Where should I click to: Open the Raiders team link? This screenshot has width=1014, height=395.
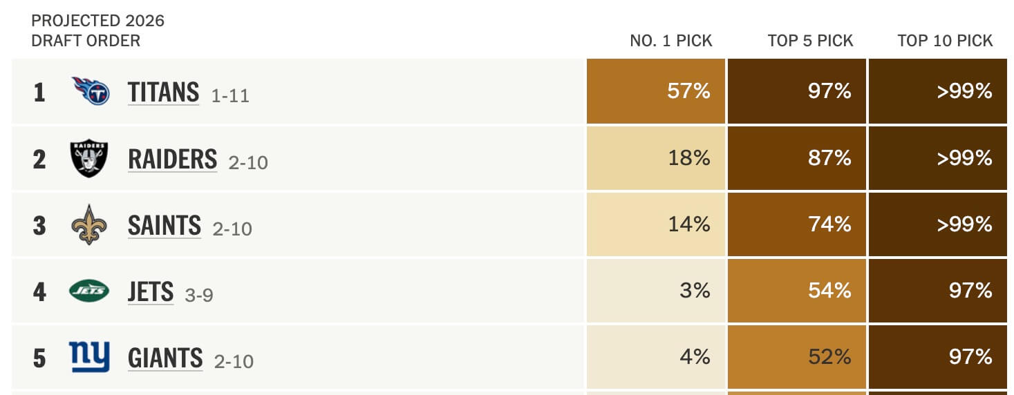(x=173, y=159)
